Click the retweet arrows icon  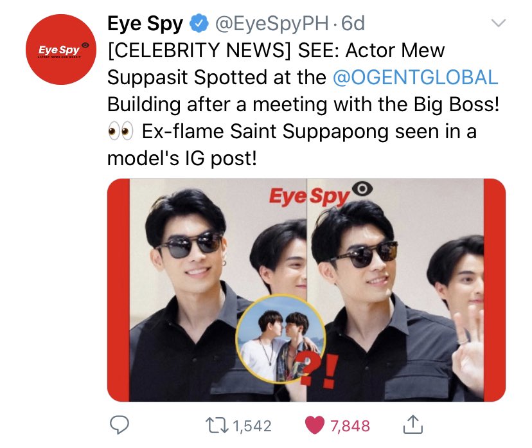point(217,426)
